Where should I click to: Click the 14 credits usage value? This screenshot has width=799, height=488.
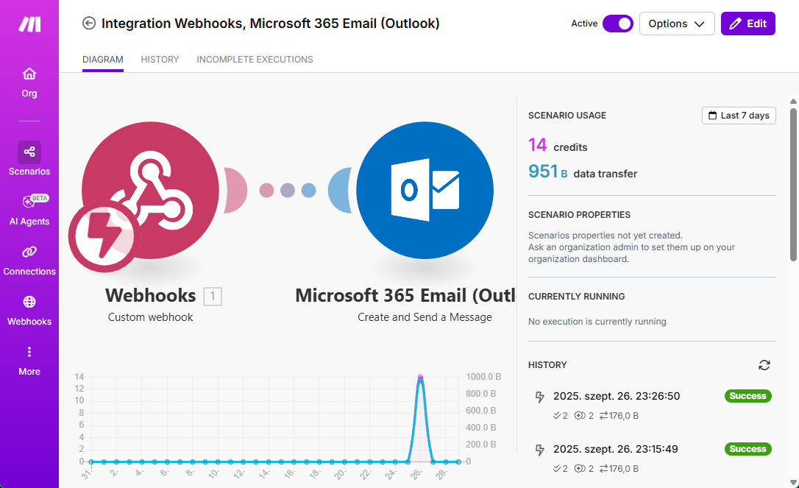click(x=538, y=145)
